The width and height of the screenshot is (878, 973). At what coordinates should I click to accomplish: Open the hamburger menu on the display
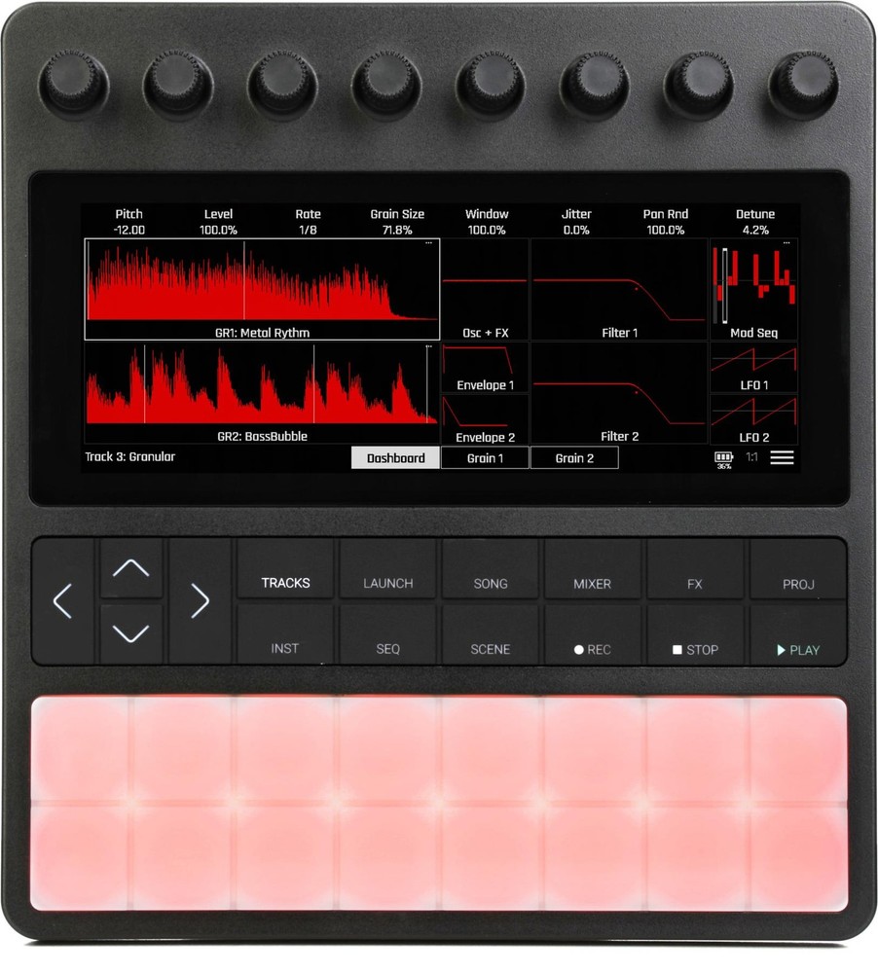[x=782, y=457]
